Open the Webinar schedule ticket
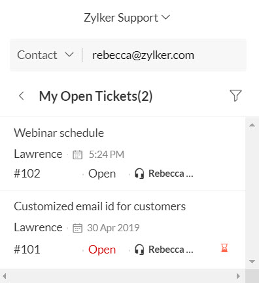 [59, 133]
